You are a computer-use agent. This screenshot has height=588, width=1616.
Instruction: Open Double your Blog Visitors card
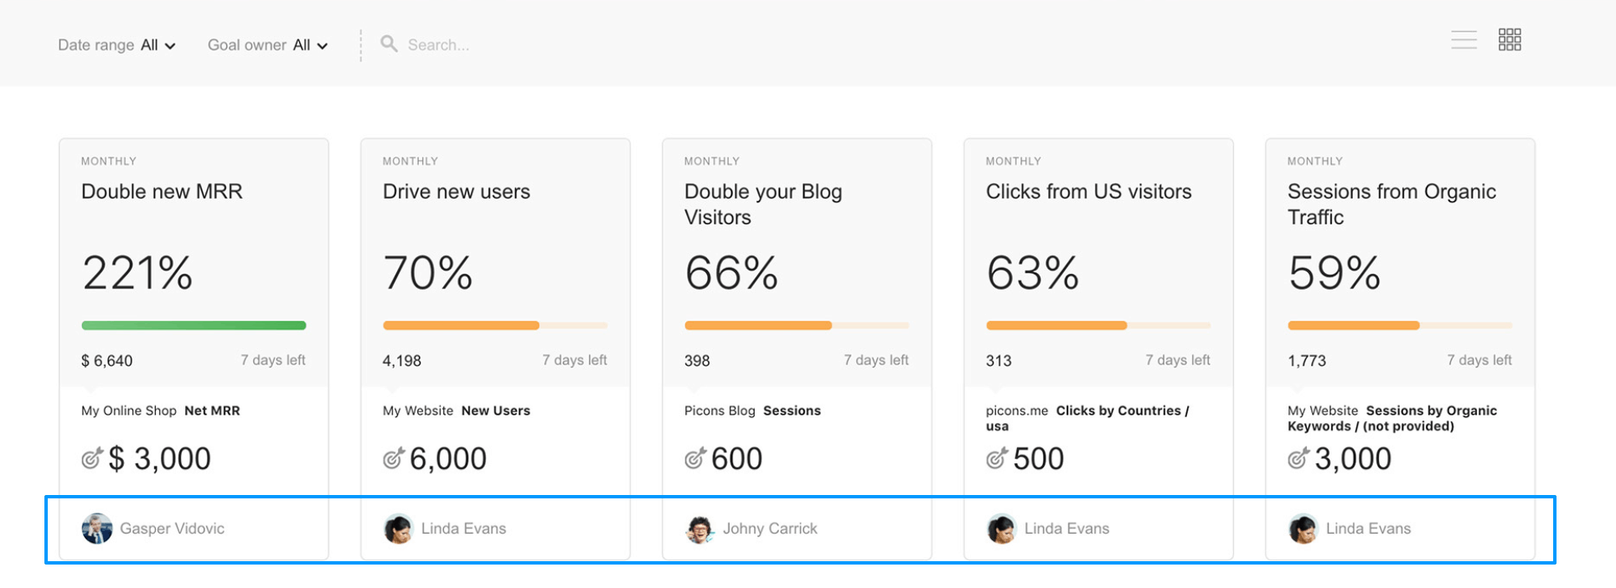[762, 204]
